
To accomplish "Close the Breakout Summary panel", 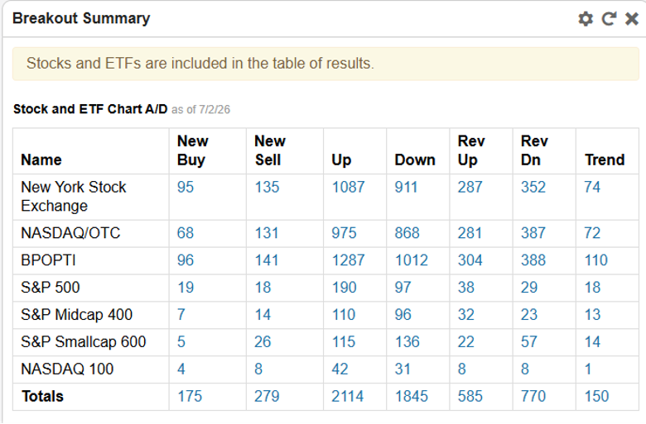I will [632, 19].
